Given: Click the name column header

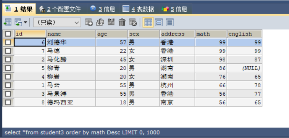Looking at the screenshot, I should pos(71,34).
